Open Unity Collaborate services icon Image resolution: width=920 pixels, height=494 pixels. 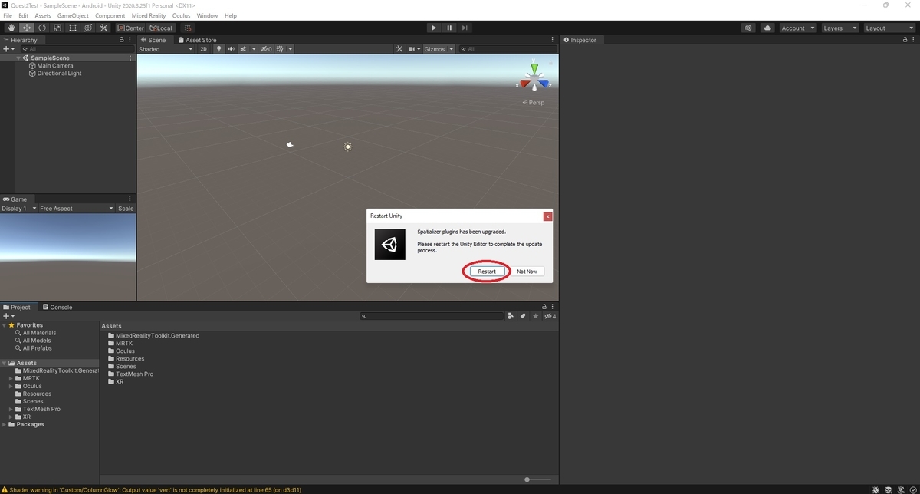tap(748, 28)
